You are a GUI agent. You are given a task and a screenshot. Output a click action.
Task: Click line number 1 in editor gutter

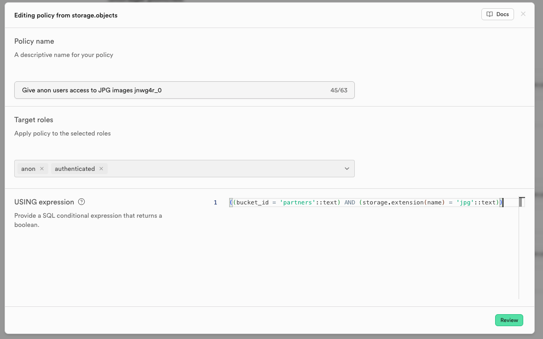coord(215,203)
